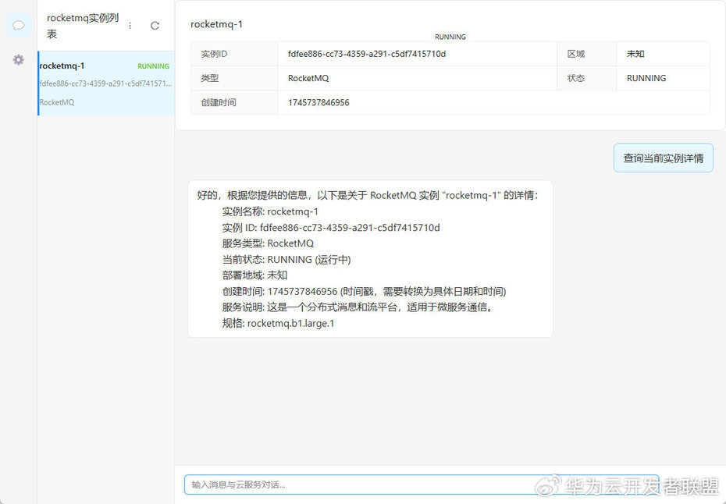Click the 部署地域: 未知 line

254,275
